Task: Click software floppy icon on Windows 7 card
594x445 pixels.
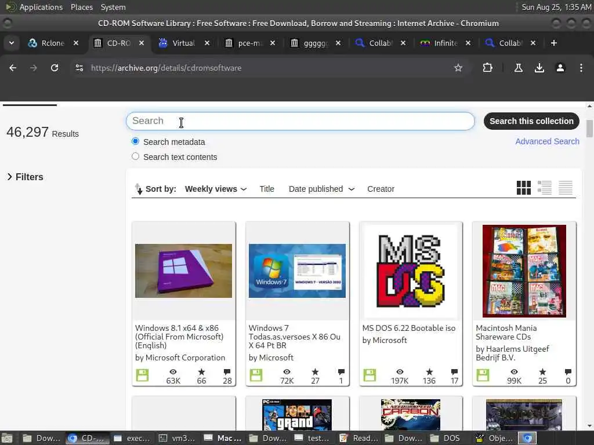Action: coord(256,375)
